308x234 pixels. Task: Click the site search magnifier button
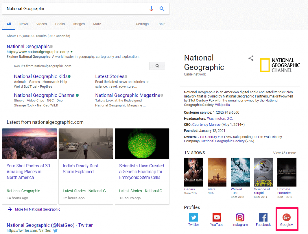(x=157, y=66)
